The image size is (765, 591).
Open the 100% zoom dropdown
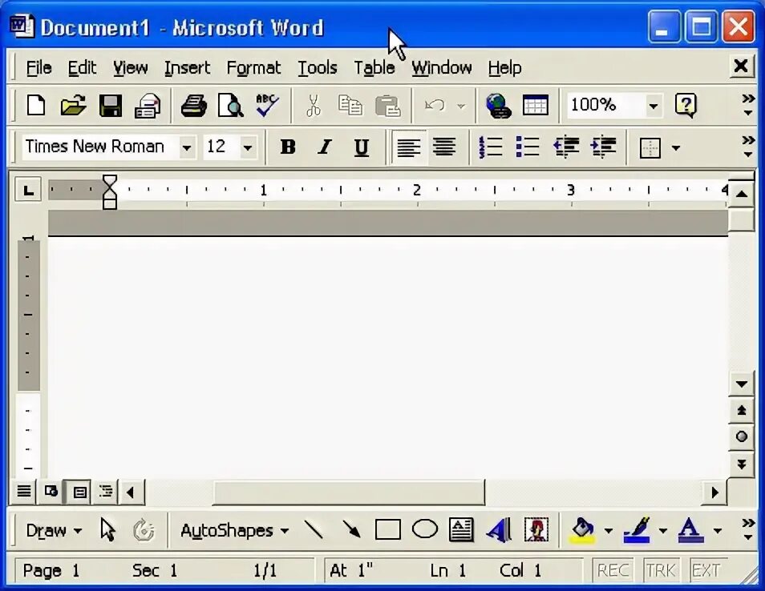(653, 105)
